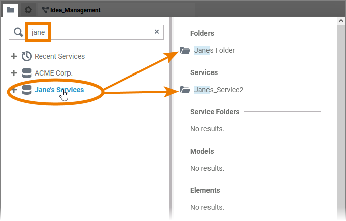The width and height of the screenshot is (346, 221).
Task: Select Recent Services in the tree
Action: pos(59,56)
